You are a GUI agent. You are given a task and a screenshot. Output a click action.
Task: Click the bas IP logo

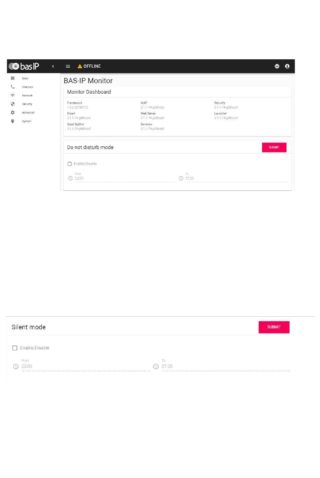click(x=24, y=66)
